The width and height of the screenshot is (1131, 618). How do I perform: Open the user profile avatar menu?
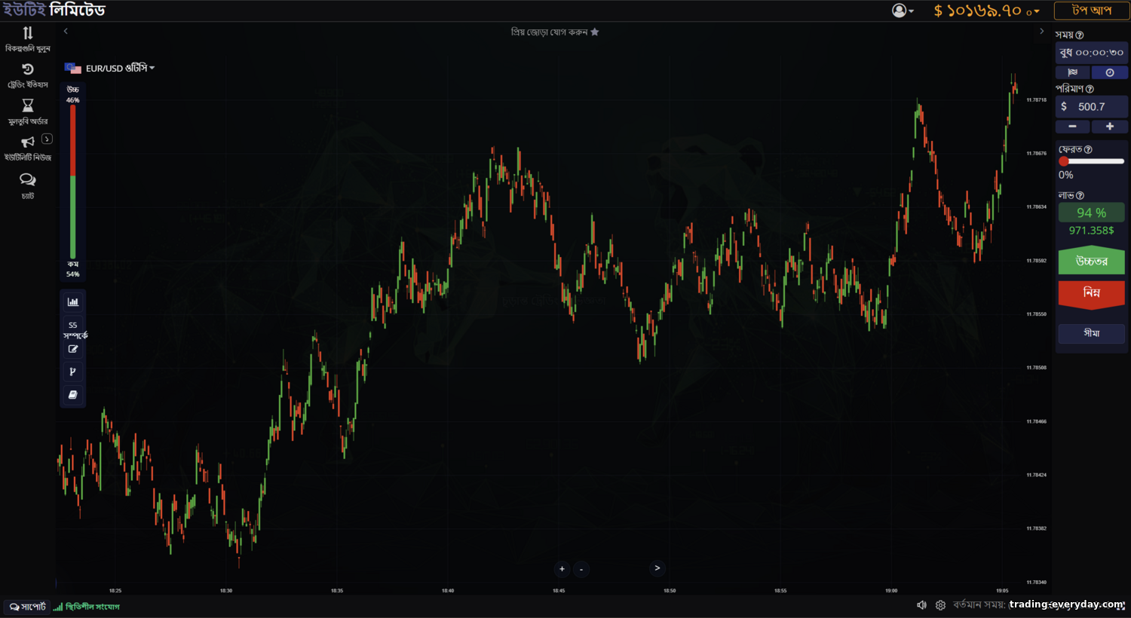[903, 11]
